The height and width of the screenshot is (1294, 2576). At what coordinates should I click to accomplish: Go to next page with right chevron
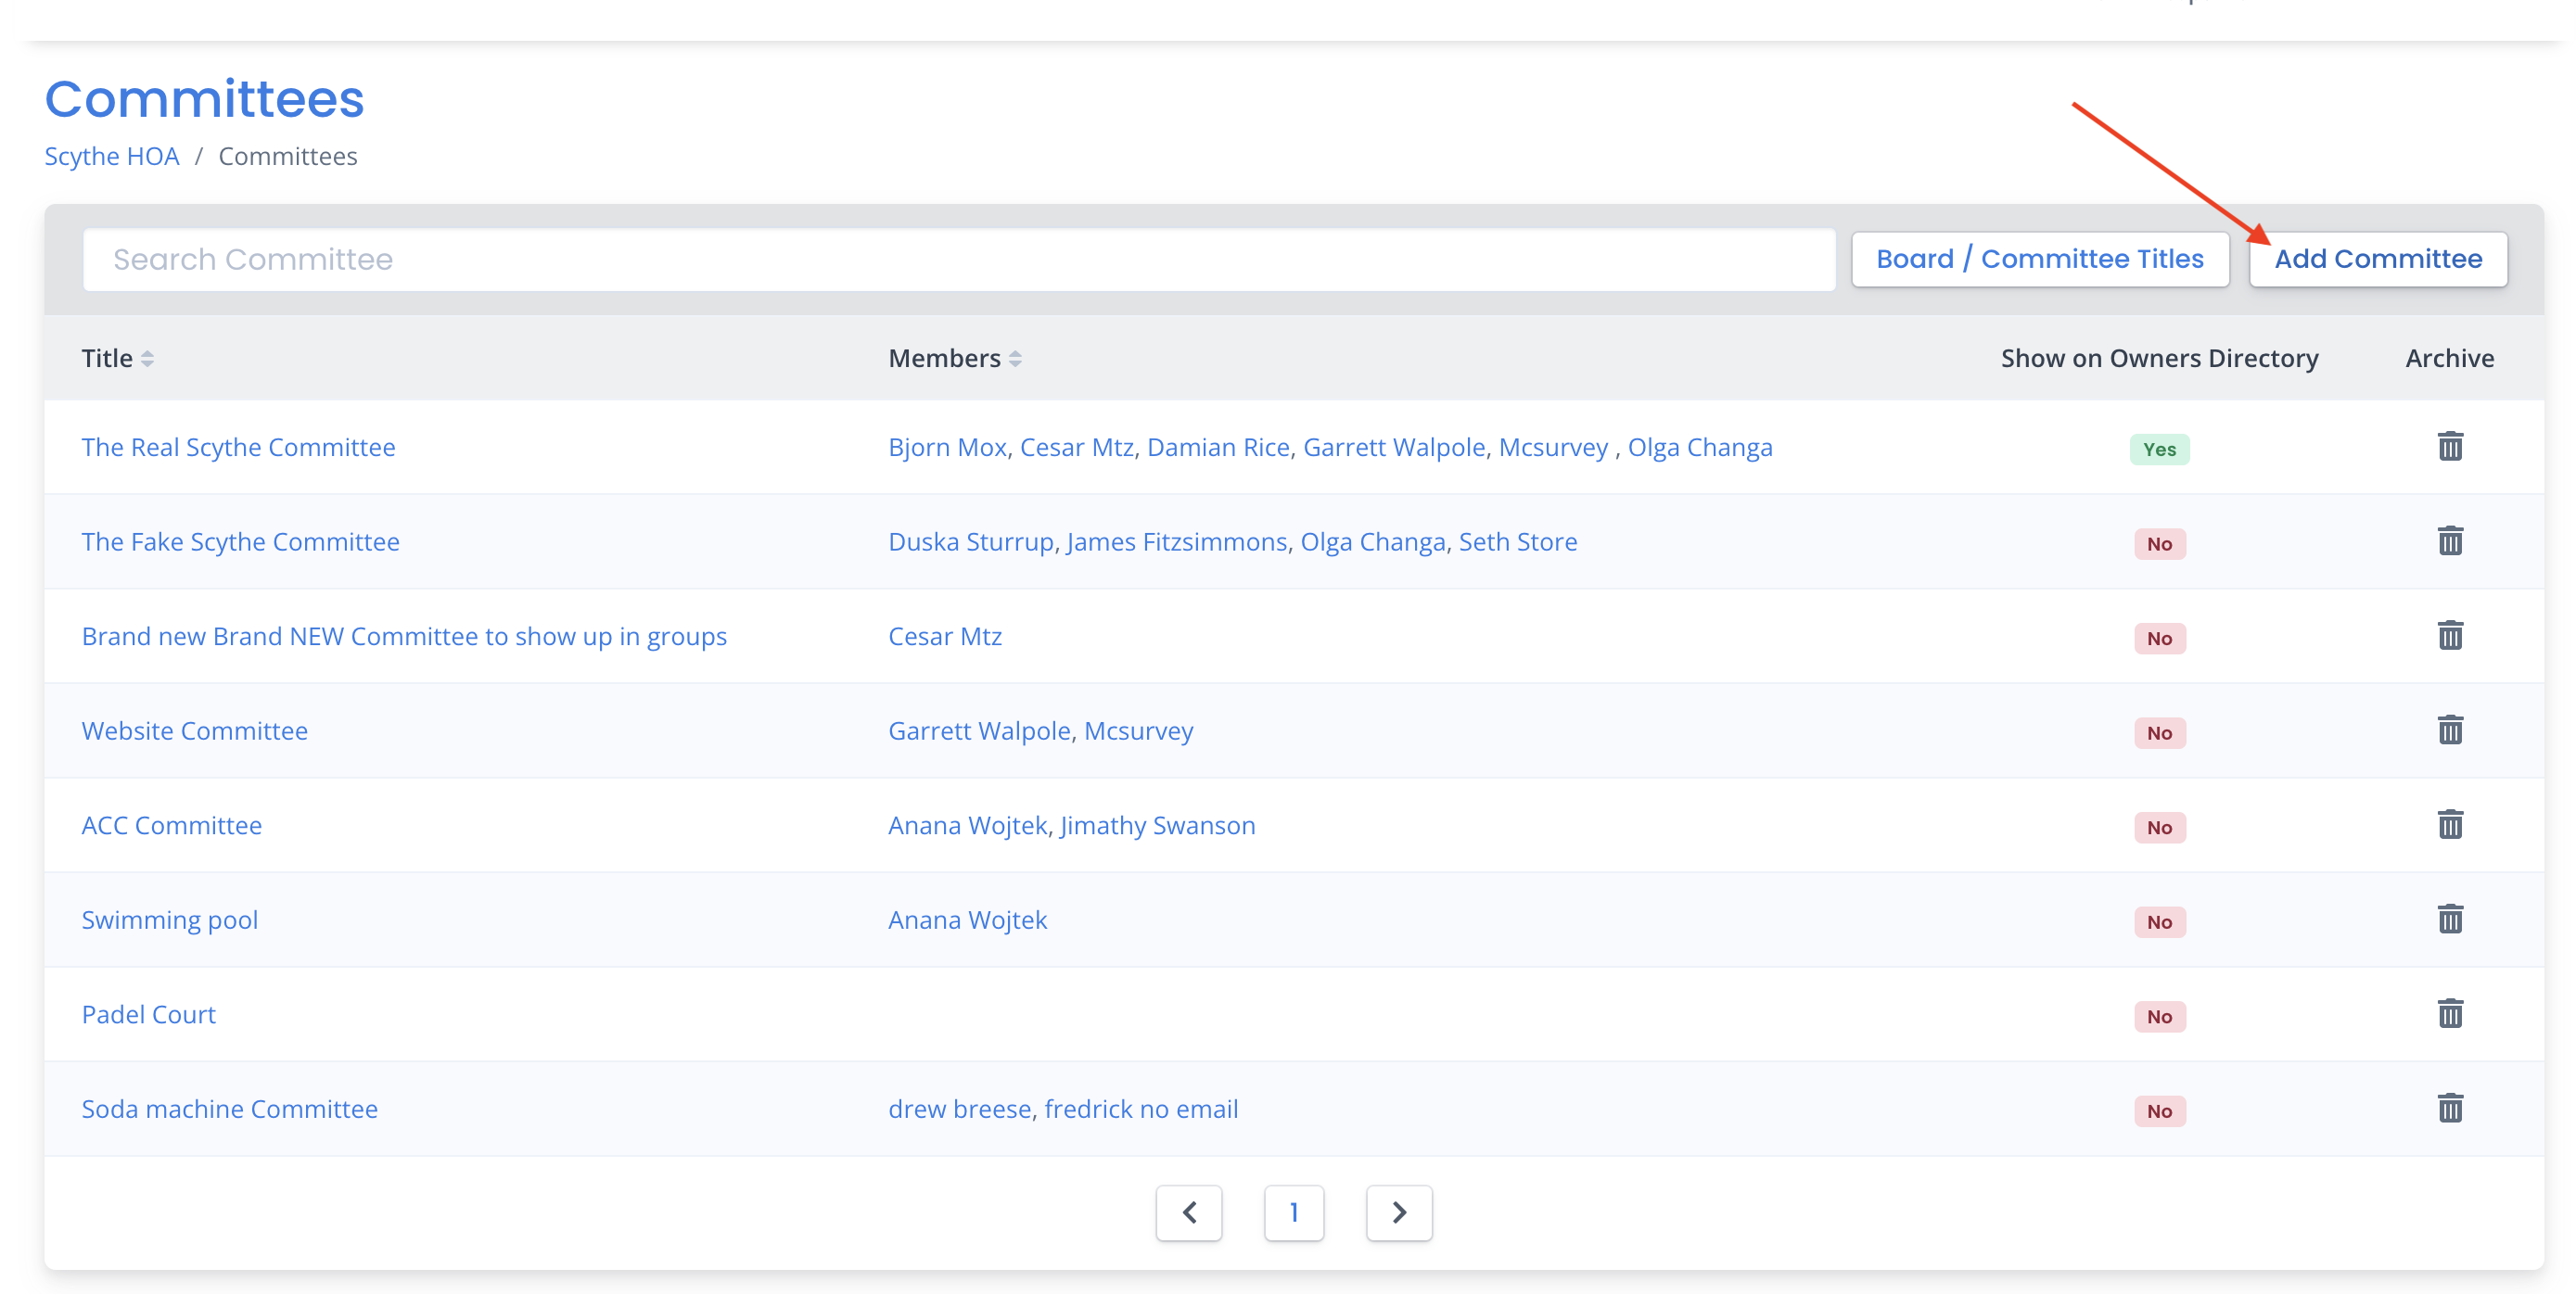1399,1212
